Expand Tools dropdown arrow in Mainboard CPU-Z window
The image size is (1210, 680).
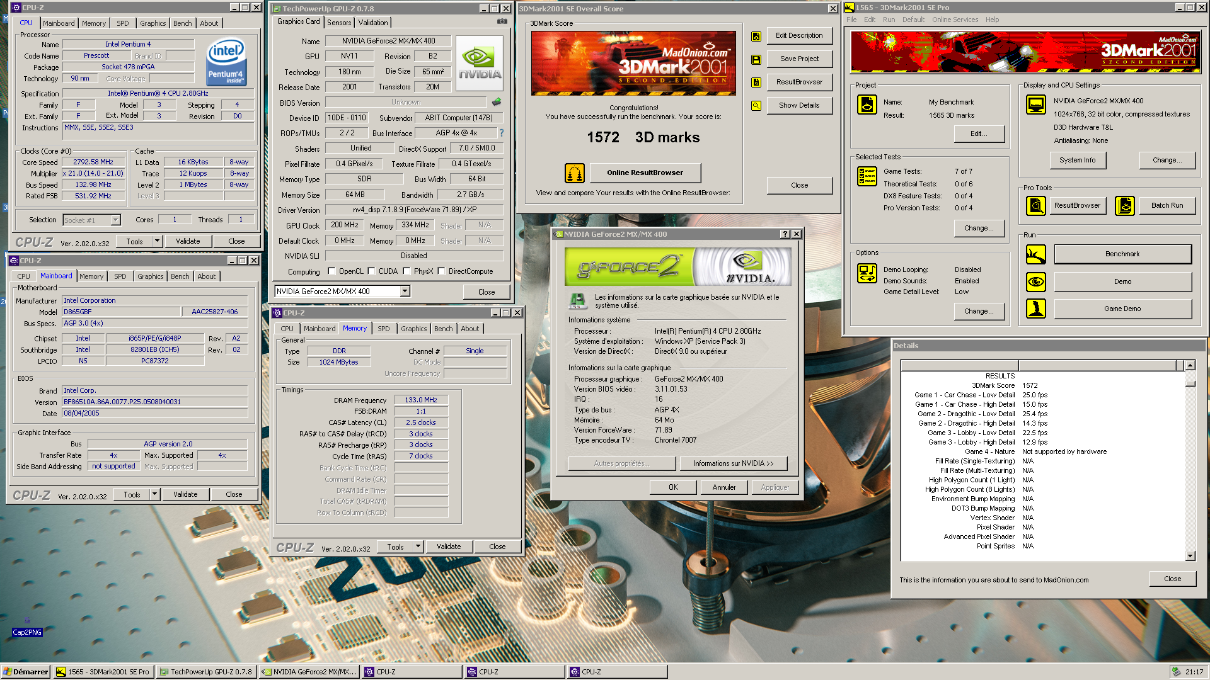pyautogui.click(x=154, y=494)
